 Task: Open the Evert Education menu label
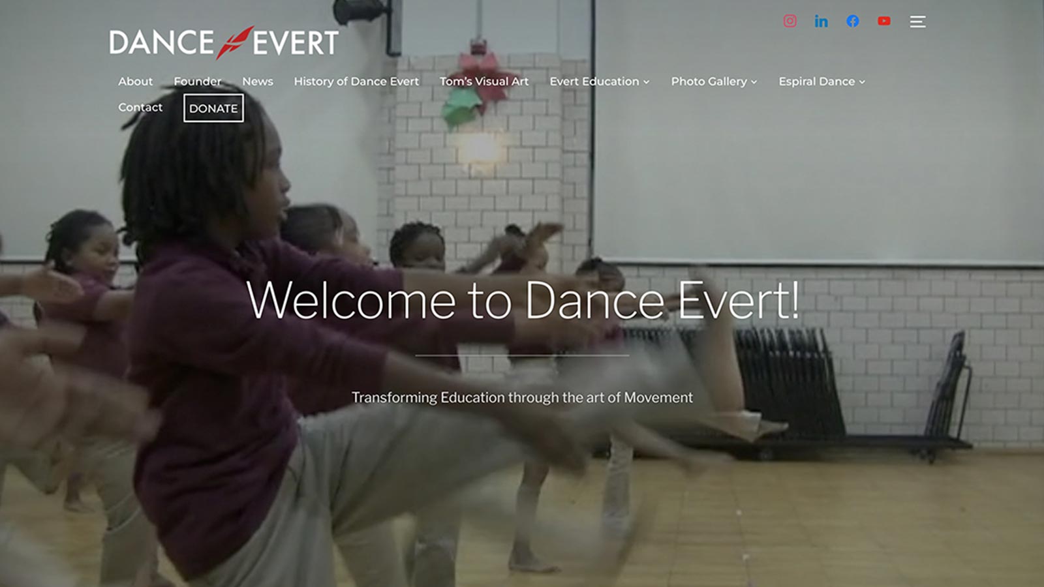pyautogui.click(x=594, y=82)
